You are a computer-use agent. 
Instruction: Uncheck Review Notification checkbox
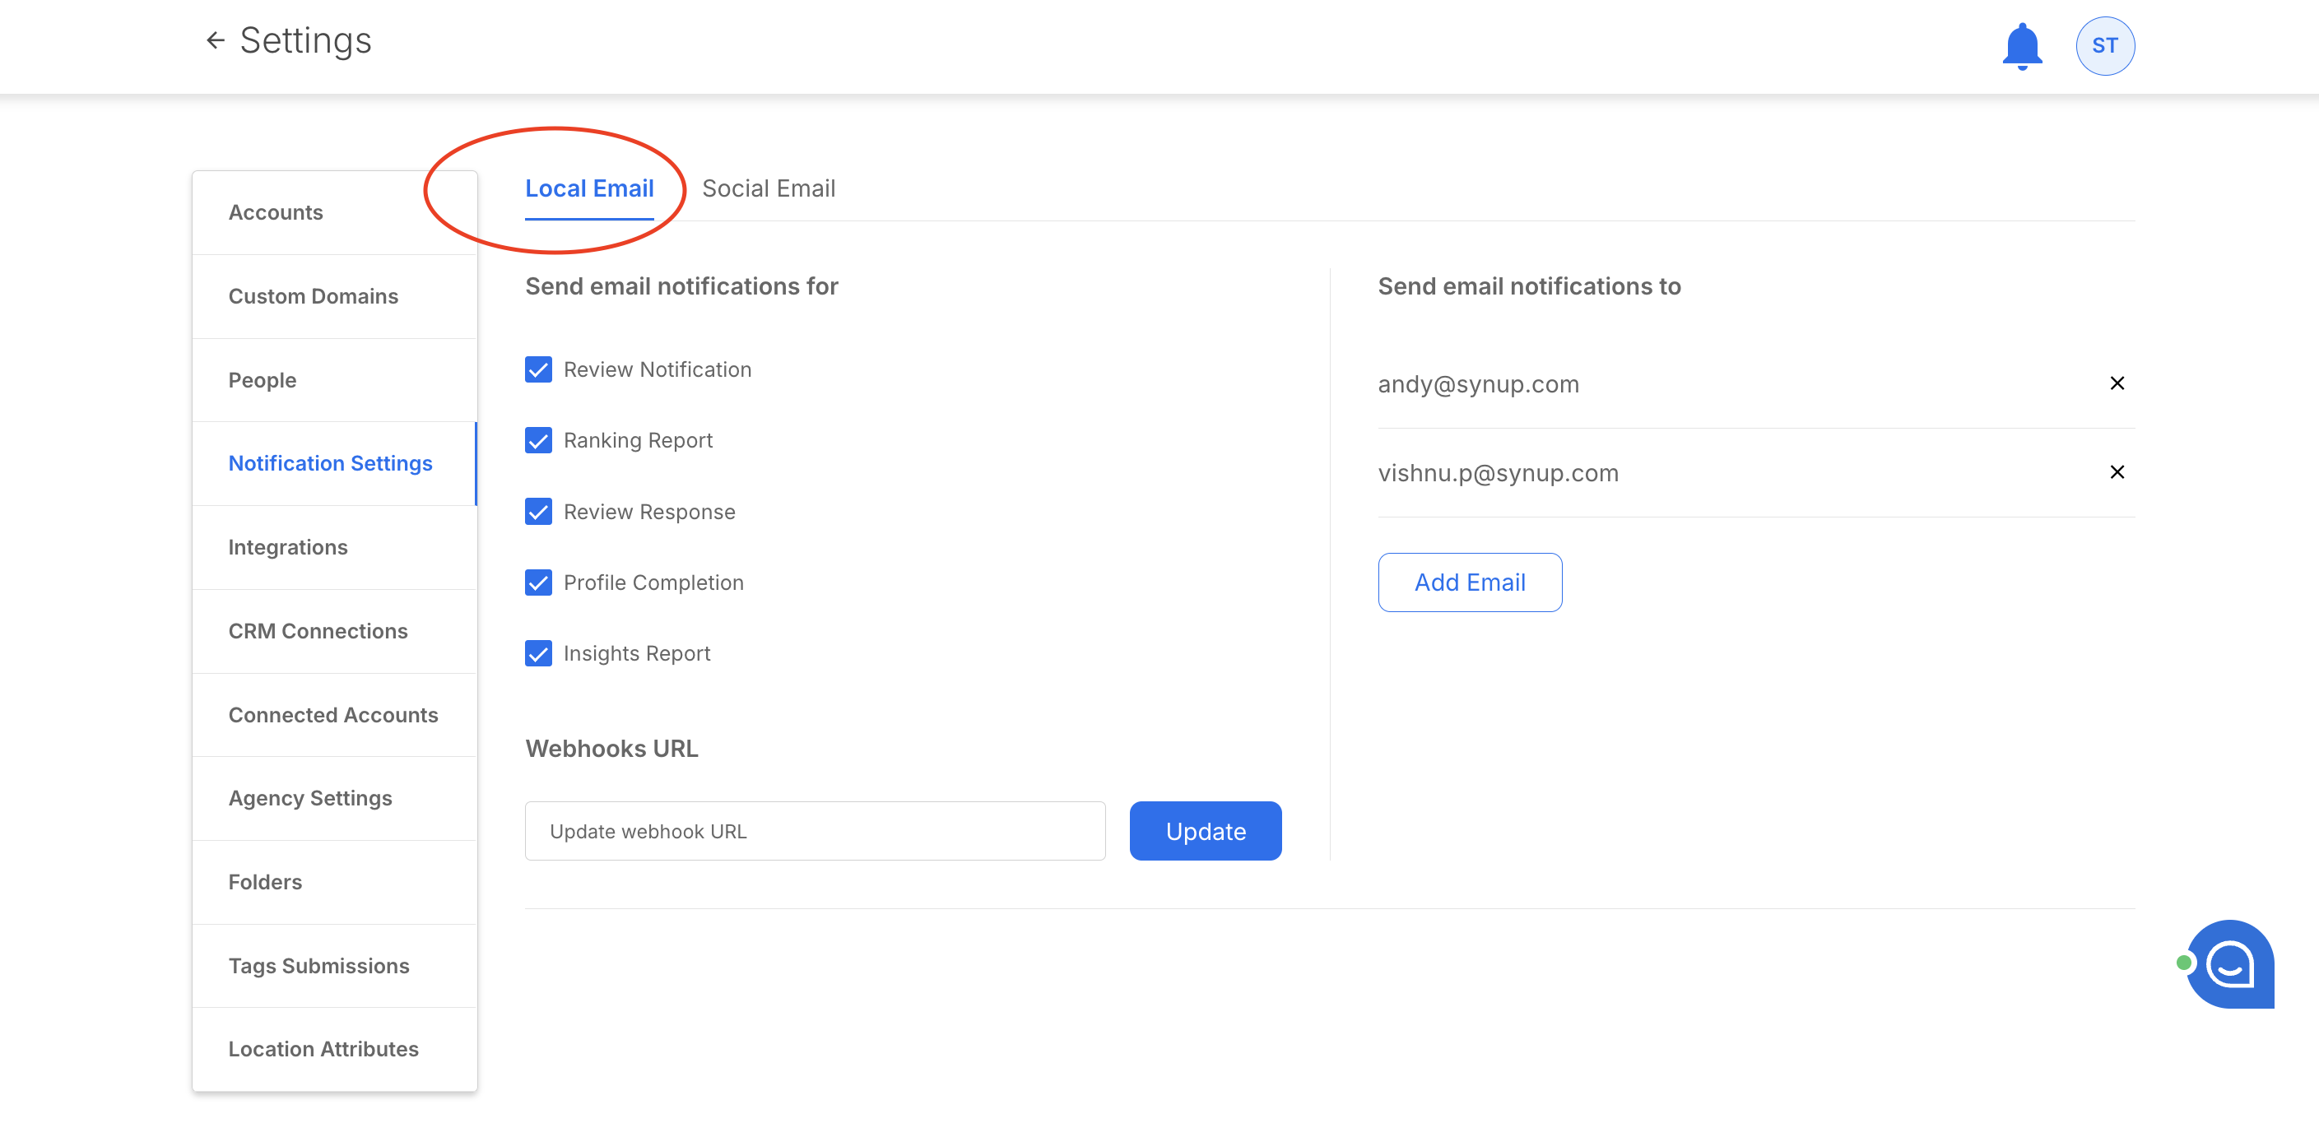[538, 370]
